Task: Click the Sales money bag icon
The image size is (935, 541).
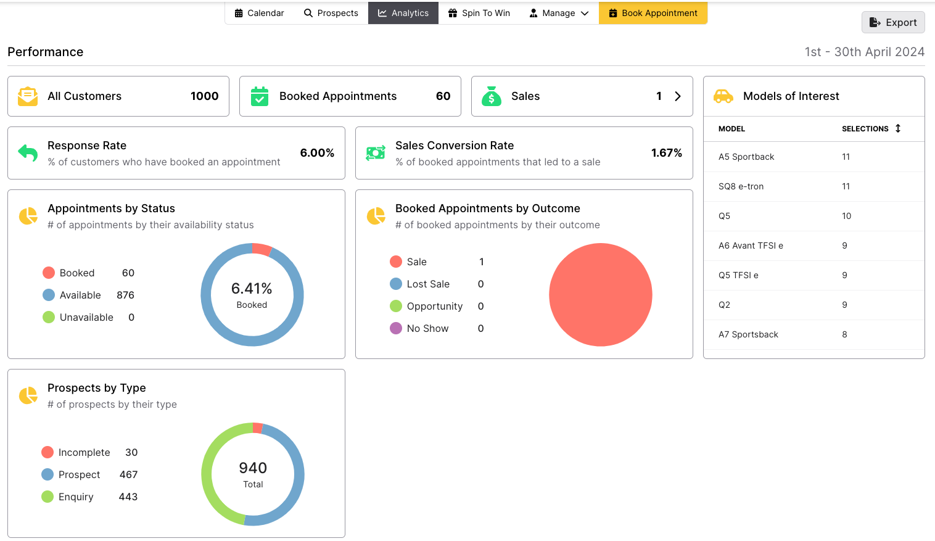Action: [492, 96]
